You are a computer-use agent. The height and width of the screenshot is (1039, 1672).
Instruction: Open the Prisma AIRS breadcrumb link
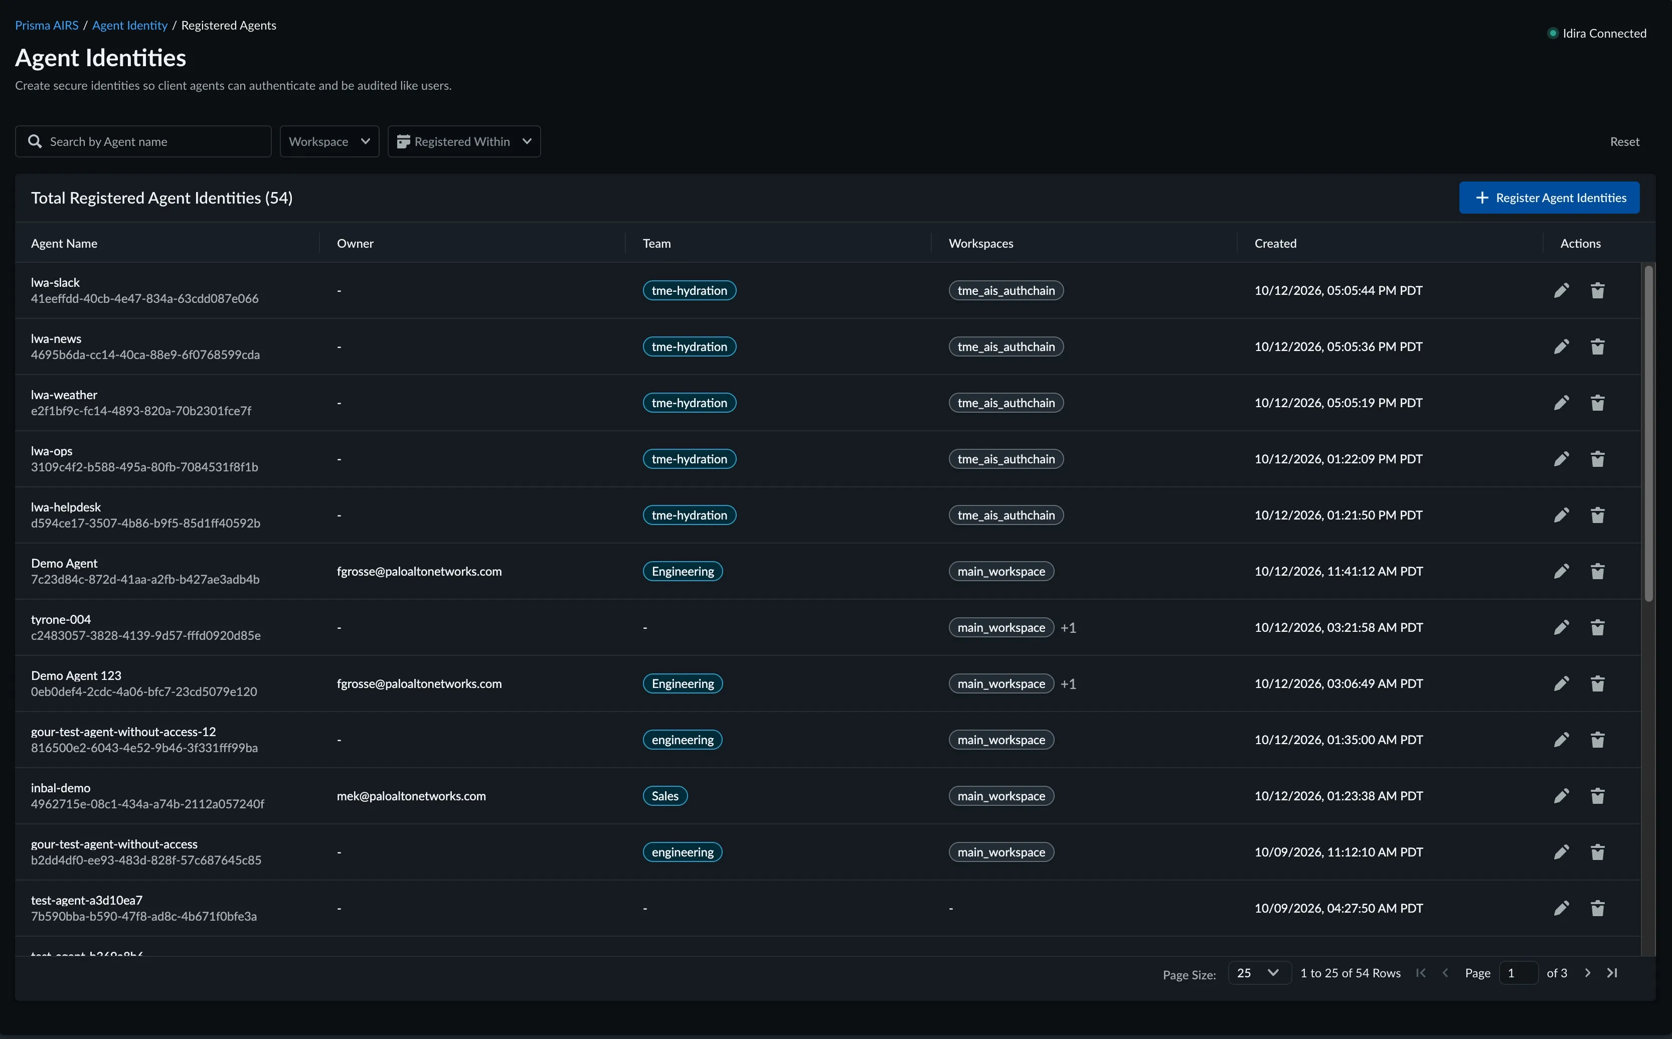tap(47, 26)
